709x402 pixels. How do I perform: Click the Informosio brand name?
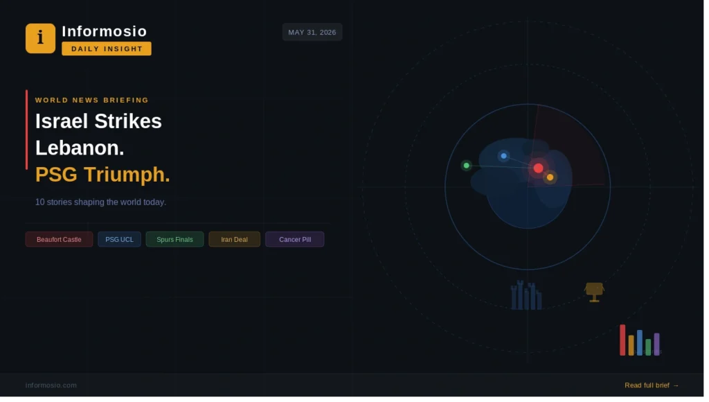[x=105, y=32]
